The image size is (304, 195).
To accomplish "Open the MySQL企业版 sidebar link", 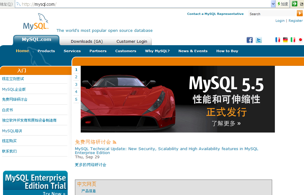I will pyautogui.click(x=14, y=89).
